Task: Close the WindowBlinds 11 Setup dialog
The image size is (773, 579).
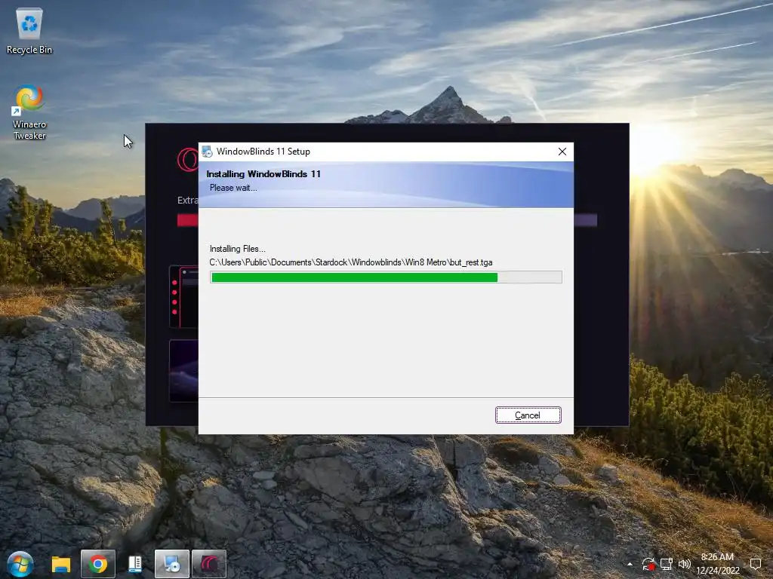Action: 562,152
